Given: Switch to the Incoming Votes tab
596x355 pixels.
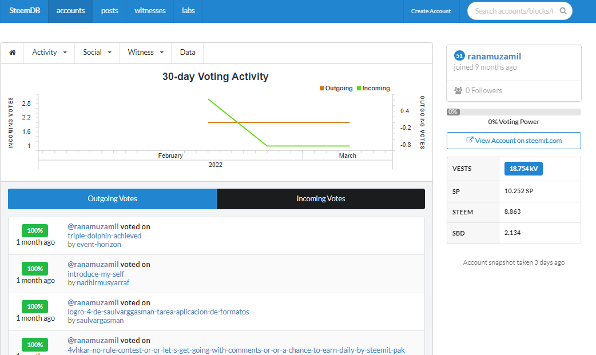Looking at the screenshot, I should (x=321, y=199).
